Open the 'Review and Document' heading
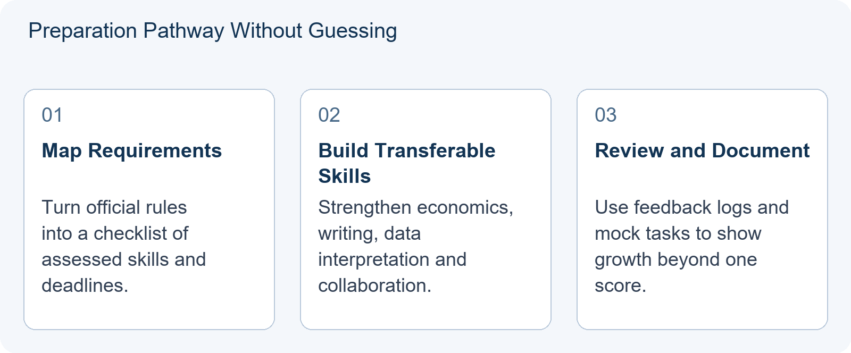 [x=702, y=151]
